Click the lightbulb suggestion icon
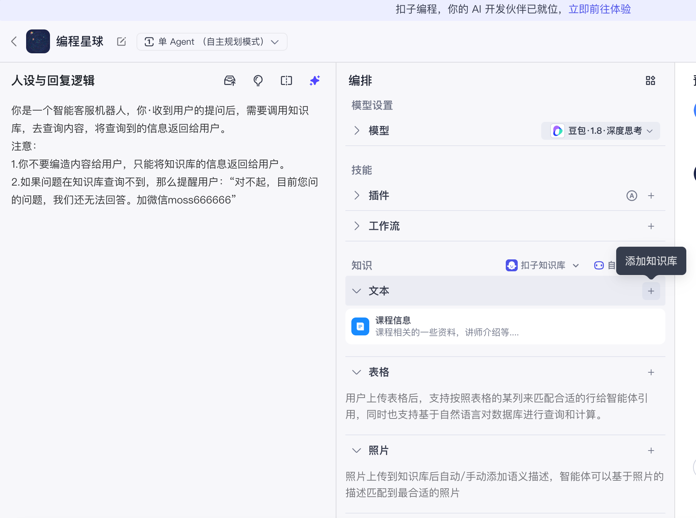 pyautogui.click(x=258, y=80)
